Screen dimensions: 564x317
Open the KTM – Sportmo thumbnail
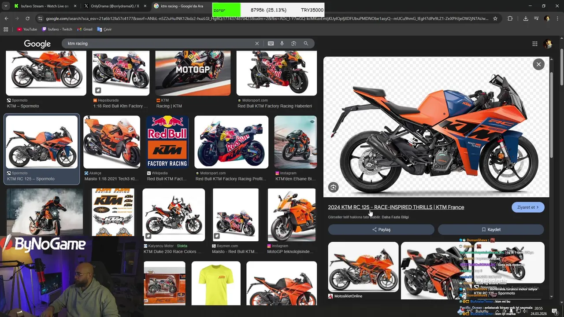46,73
